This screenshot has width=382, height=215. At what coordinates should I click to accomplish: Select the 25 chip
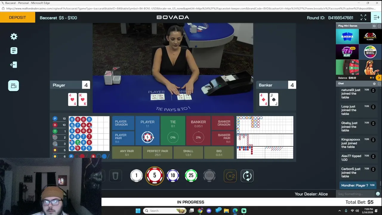[x=191, y=176]
